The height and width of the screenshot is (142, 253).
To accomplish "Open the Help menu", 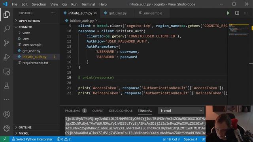I will point(103,4).
